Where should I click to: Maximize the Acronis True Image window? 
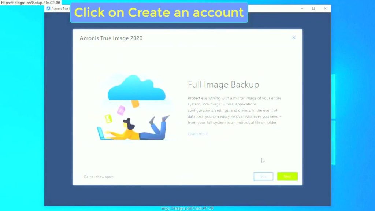click(313, 8)
